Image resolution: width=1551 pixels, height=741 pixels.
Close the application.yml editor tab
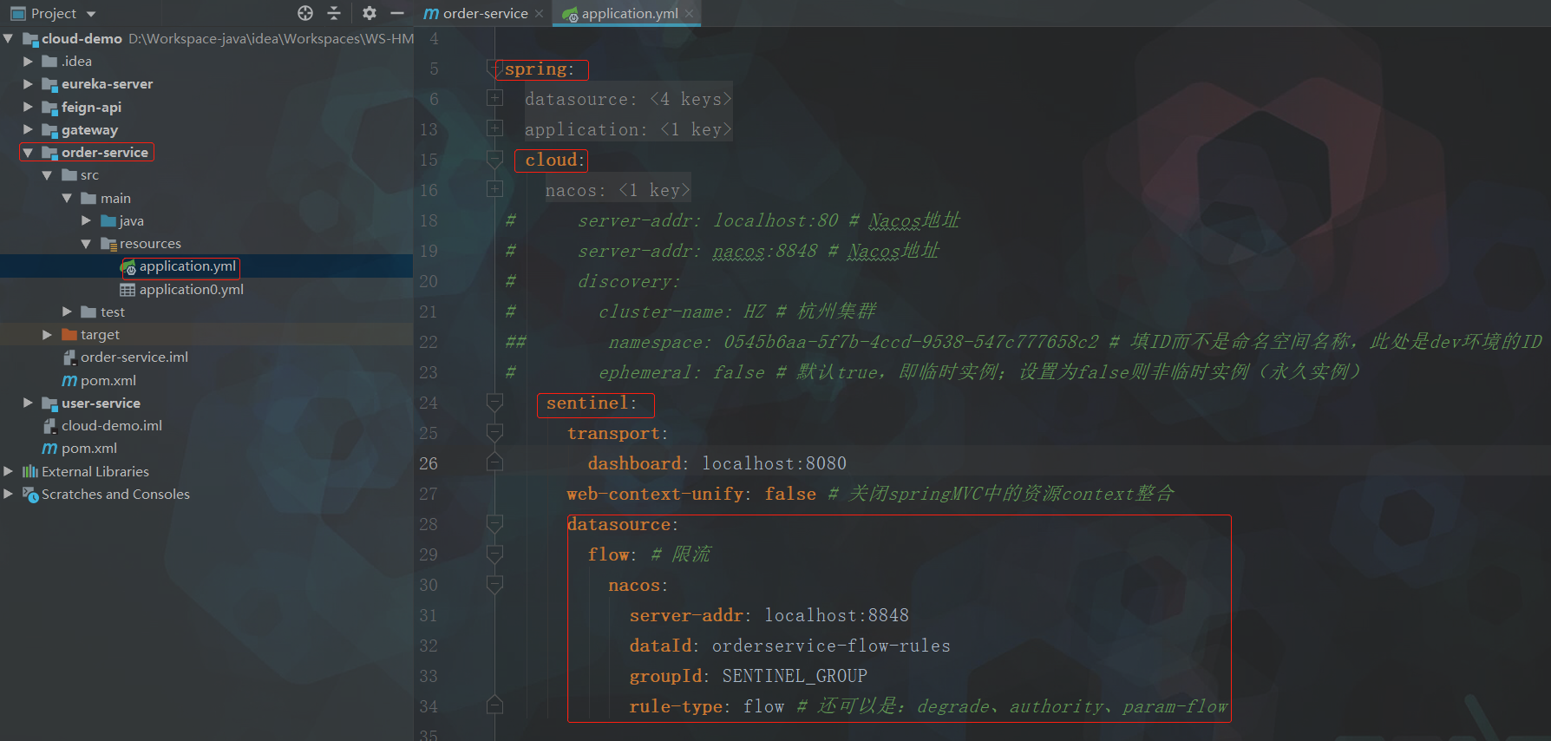click(690, 14)
